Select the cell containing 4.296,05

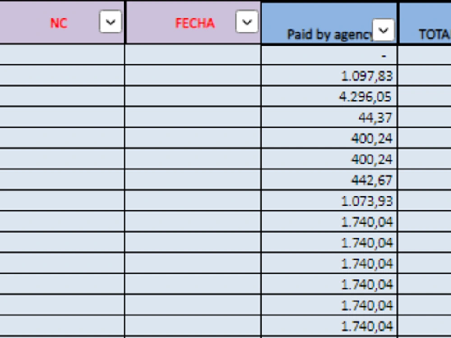tap(329, 96)
